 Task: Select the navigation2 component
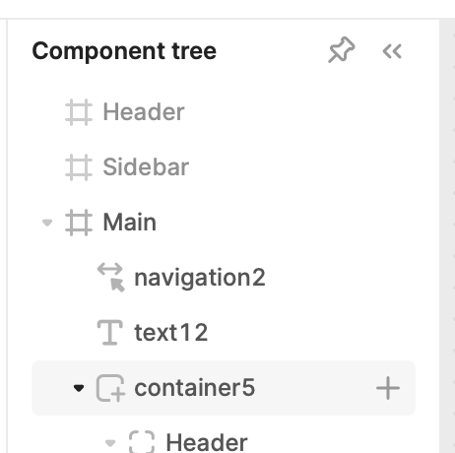pyautogui.click(x=200, y=278)
